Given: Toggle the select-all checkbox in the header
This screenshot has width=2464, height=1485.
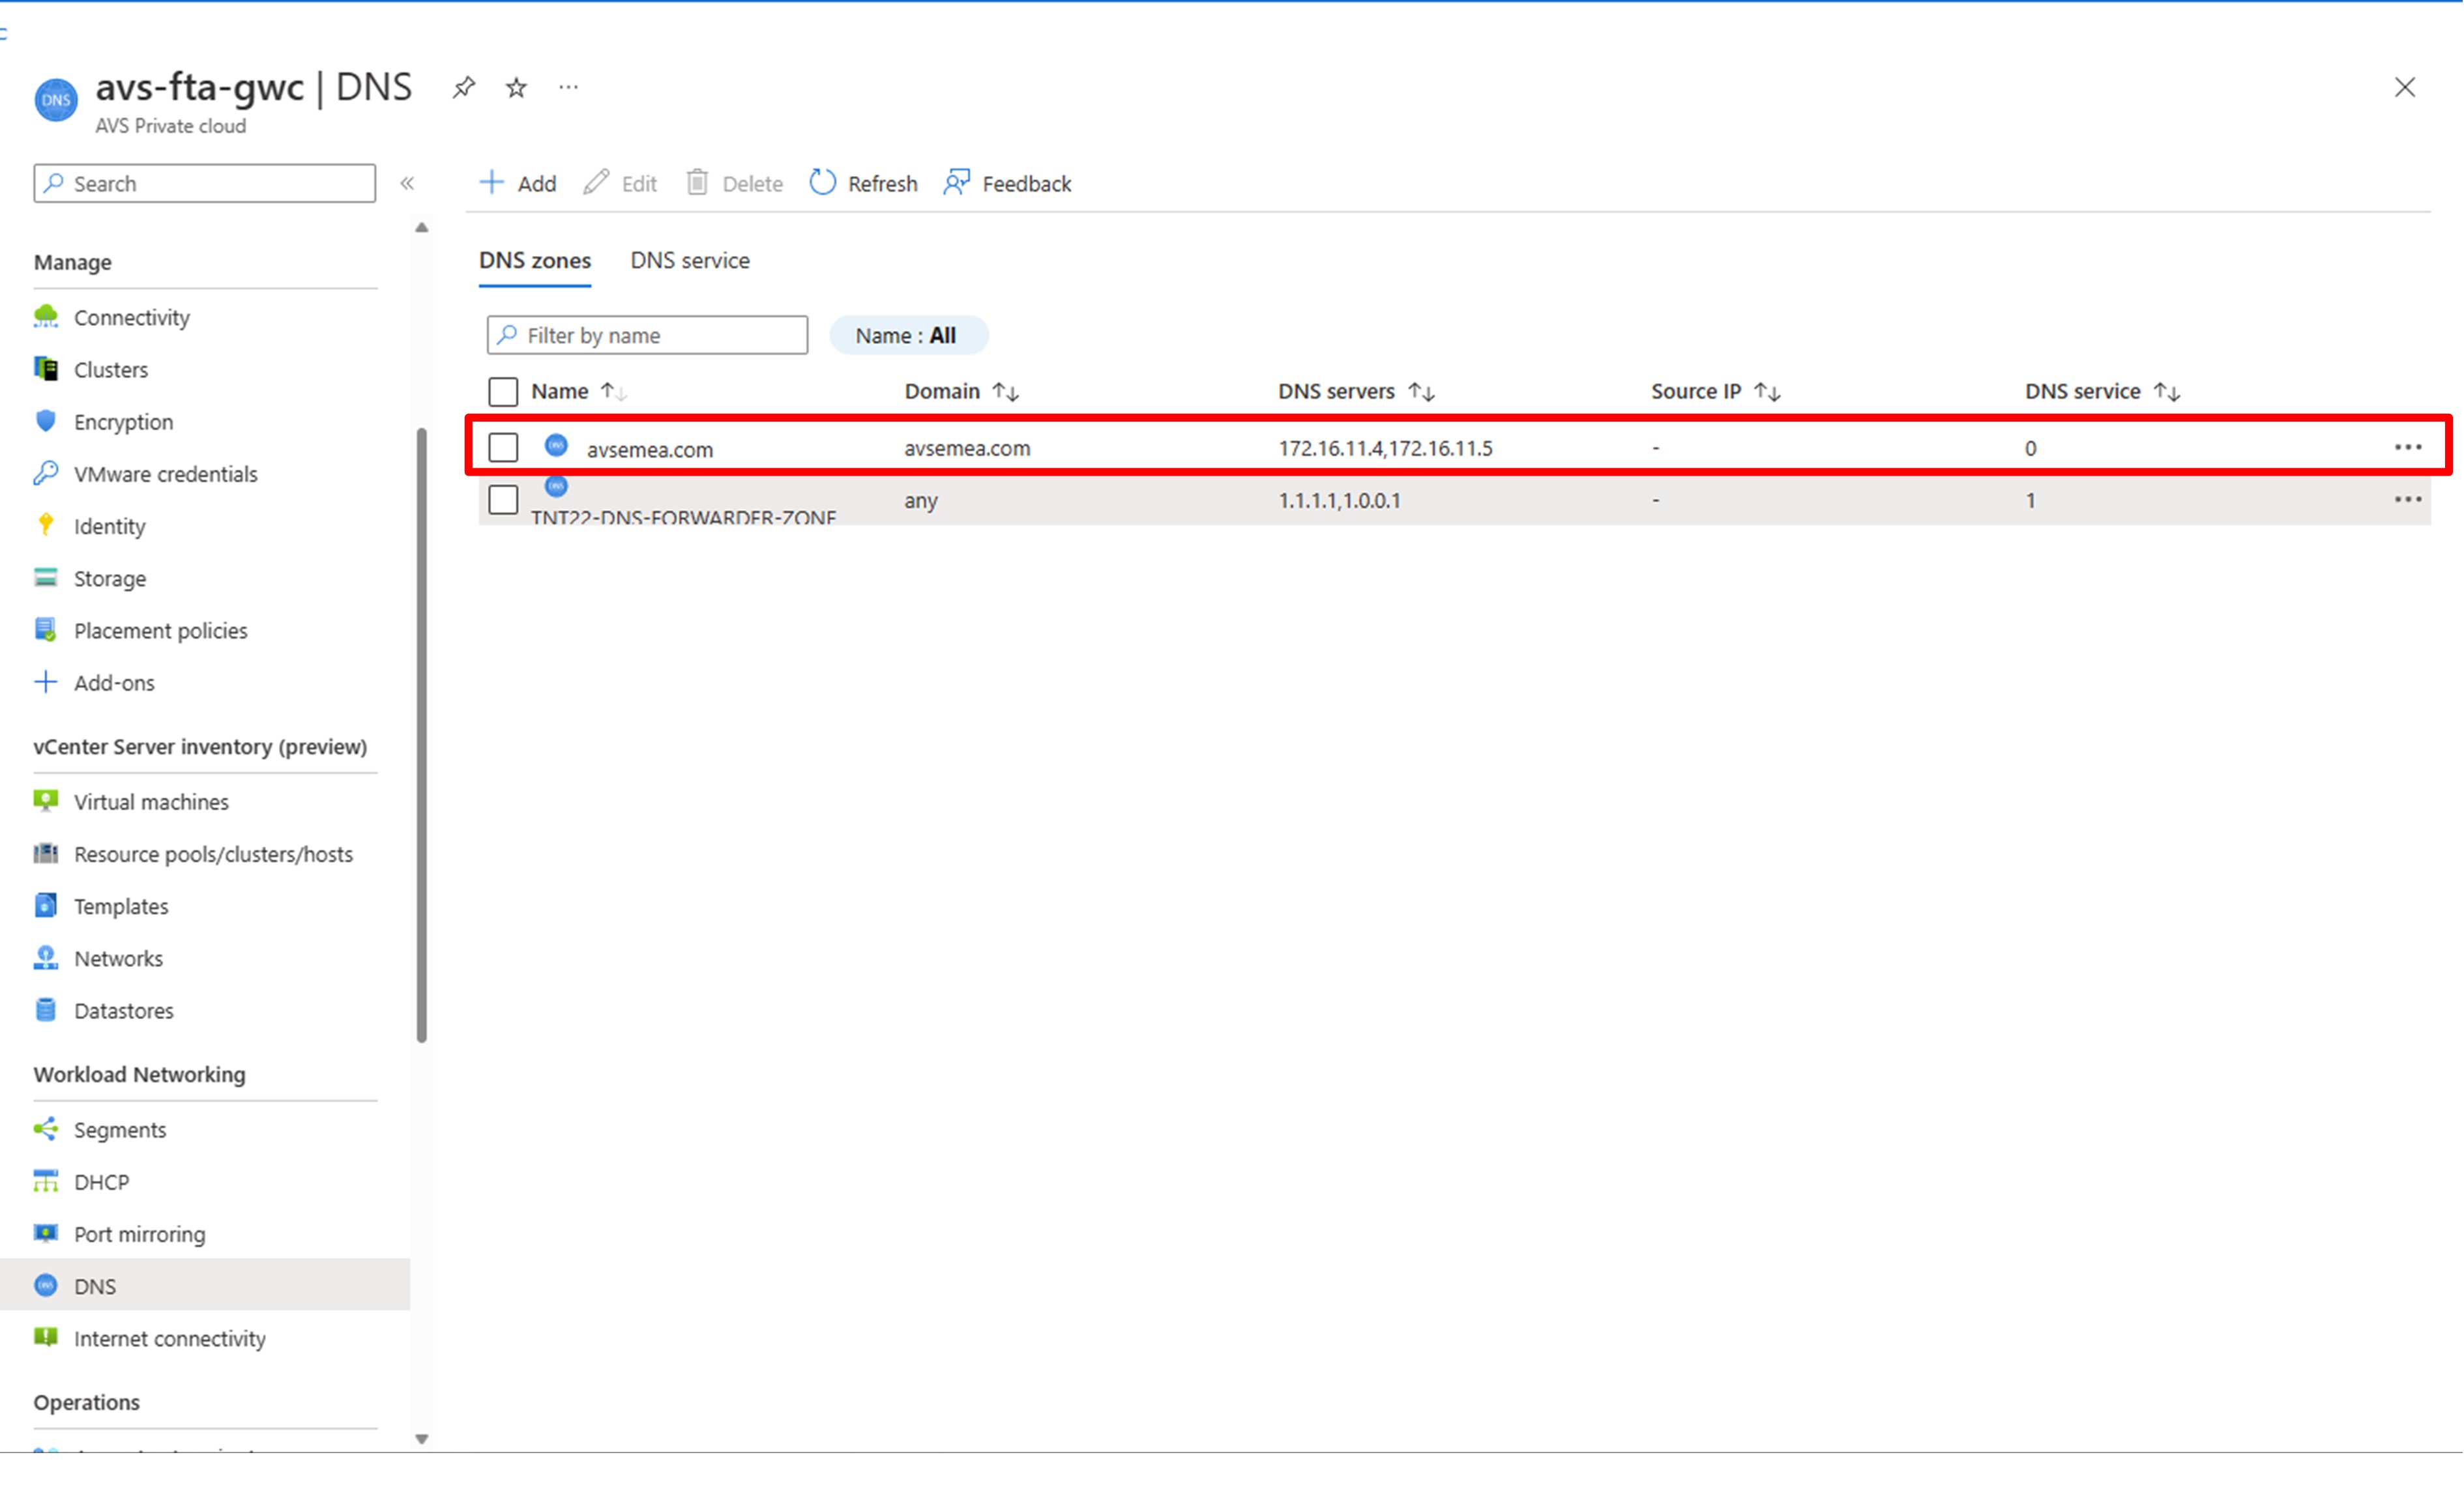Looking at the screenshot, I should 503,391.
